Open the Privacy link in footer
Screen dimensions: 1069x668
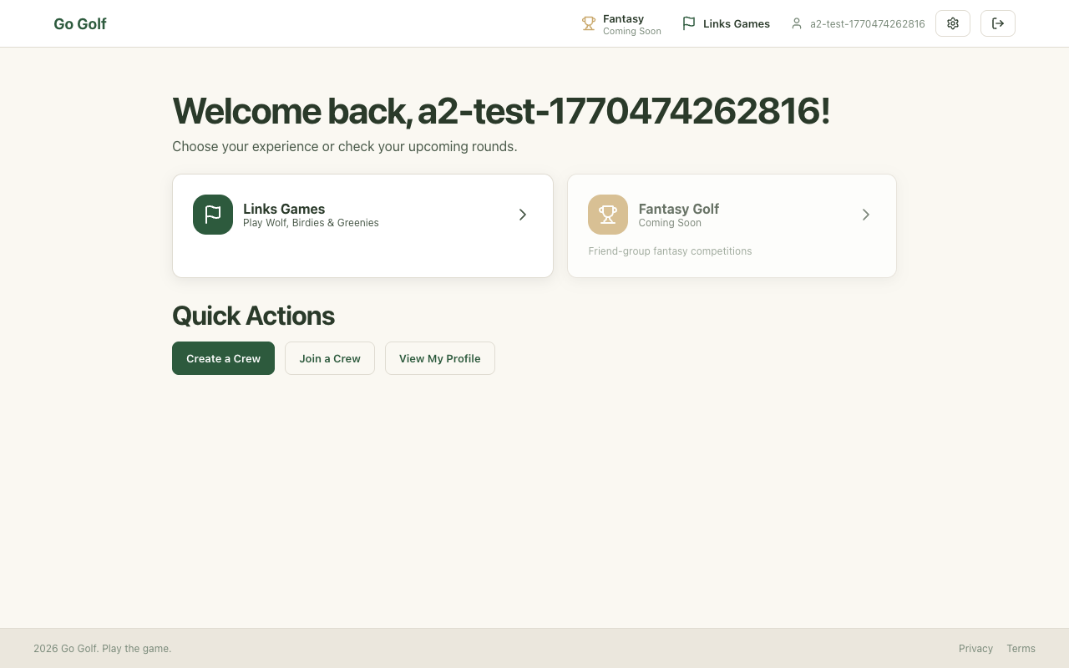pyautogui.click(x=975, y=649)
